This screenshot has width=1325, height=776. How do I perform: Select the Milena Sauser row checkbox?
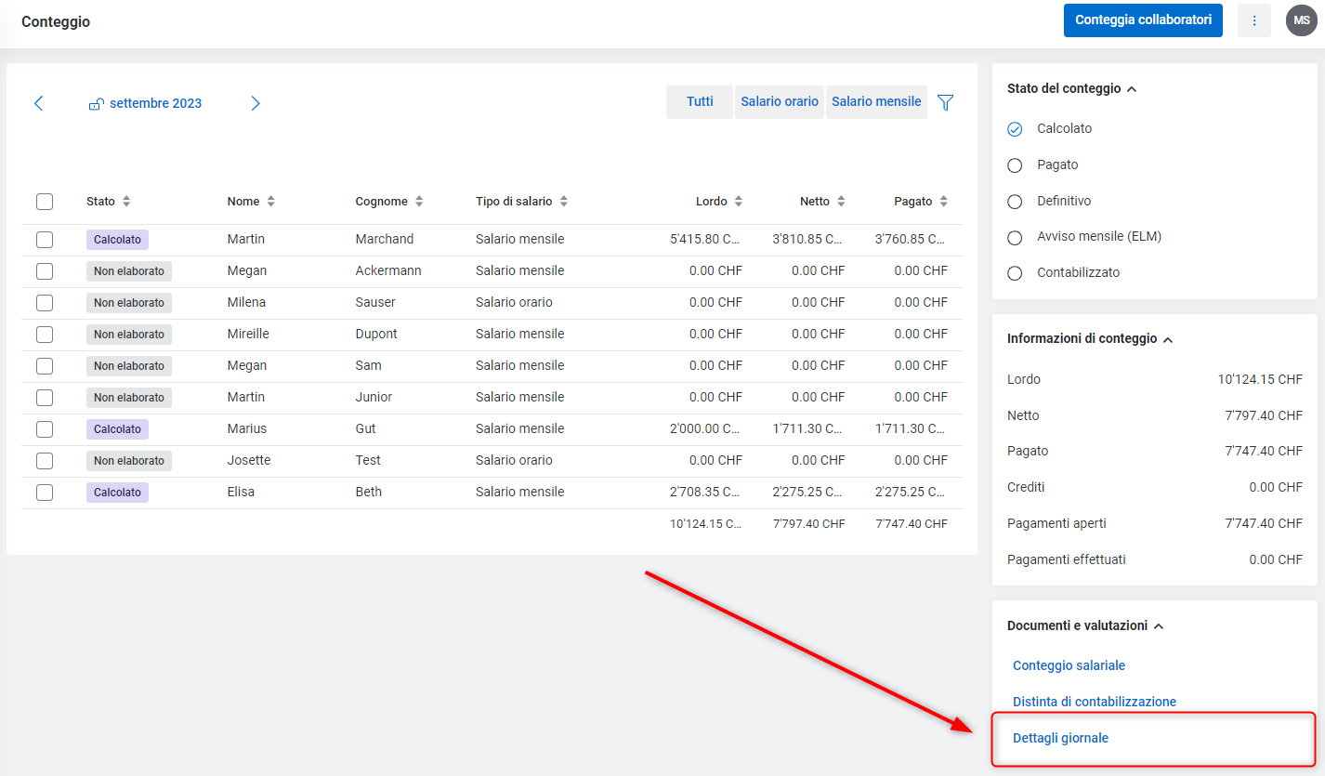coord(45,303)
